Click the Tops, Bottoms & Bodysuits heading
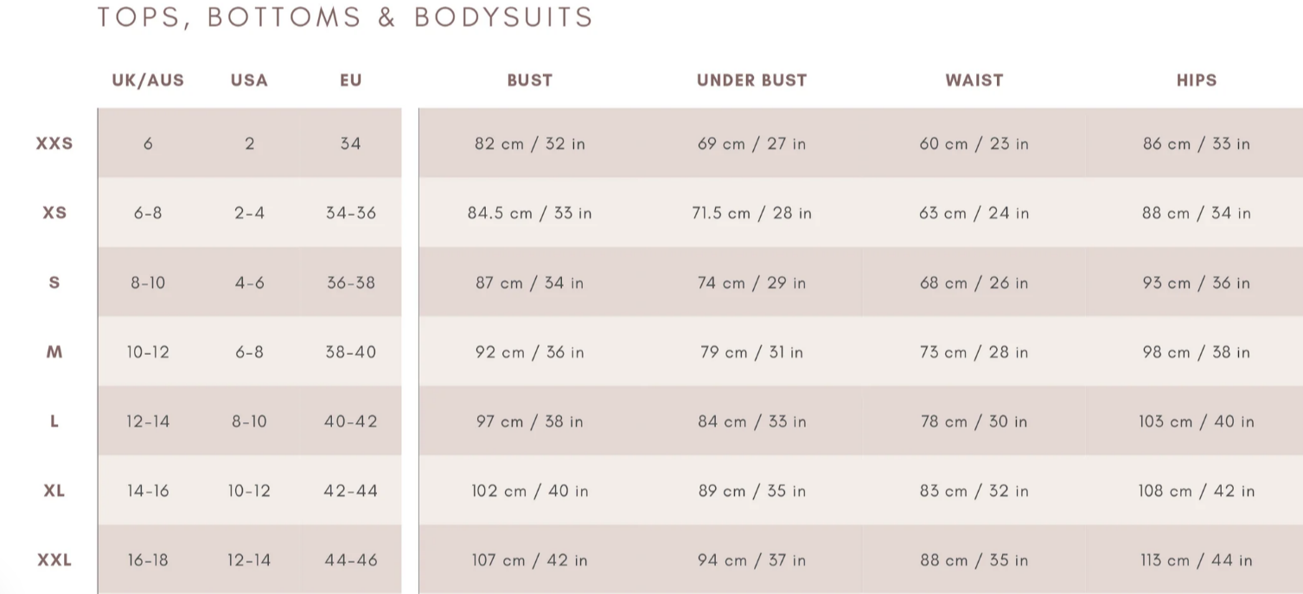 pos(345,17)
